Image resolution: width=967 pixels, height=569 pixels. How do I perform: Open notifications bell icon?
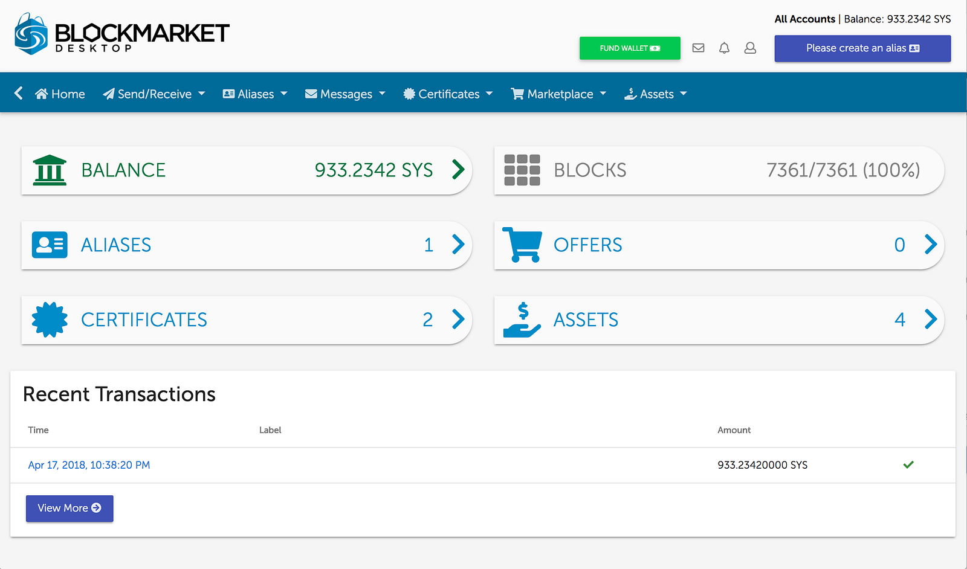(x=724, y=48)
